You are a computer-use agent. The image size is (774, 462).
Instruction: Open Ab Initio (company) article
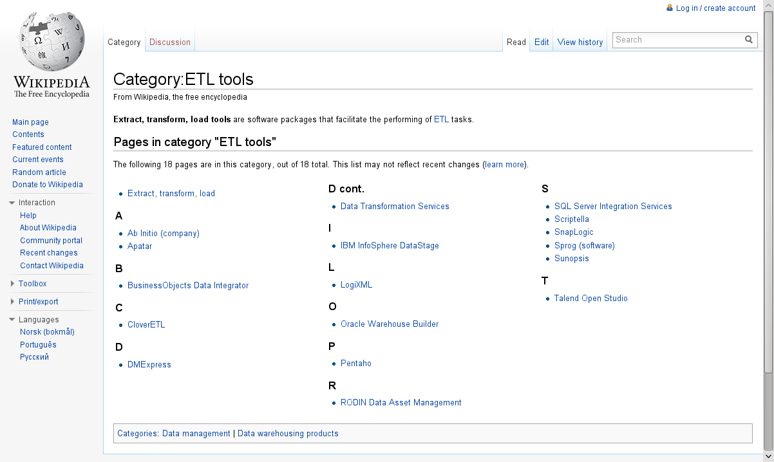(x=164, y=234)
